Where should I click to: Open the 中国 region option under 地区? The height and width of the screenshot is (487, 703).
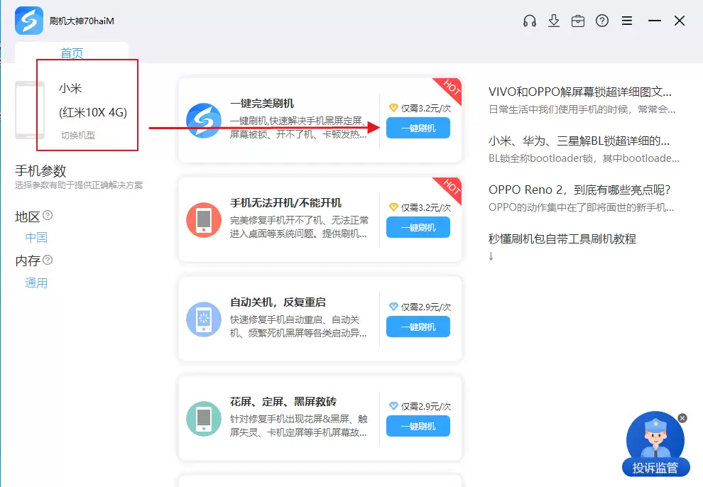36,238
